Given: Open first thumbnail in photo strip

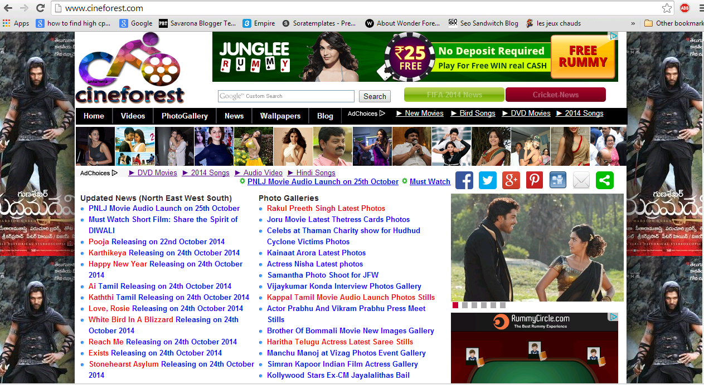Looking at the screenshot, I should [95, 146].
